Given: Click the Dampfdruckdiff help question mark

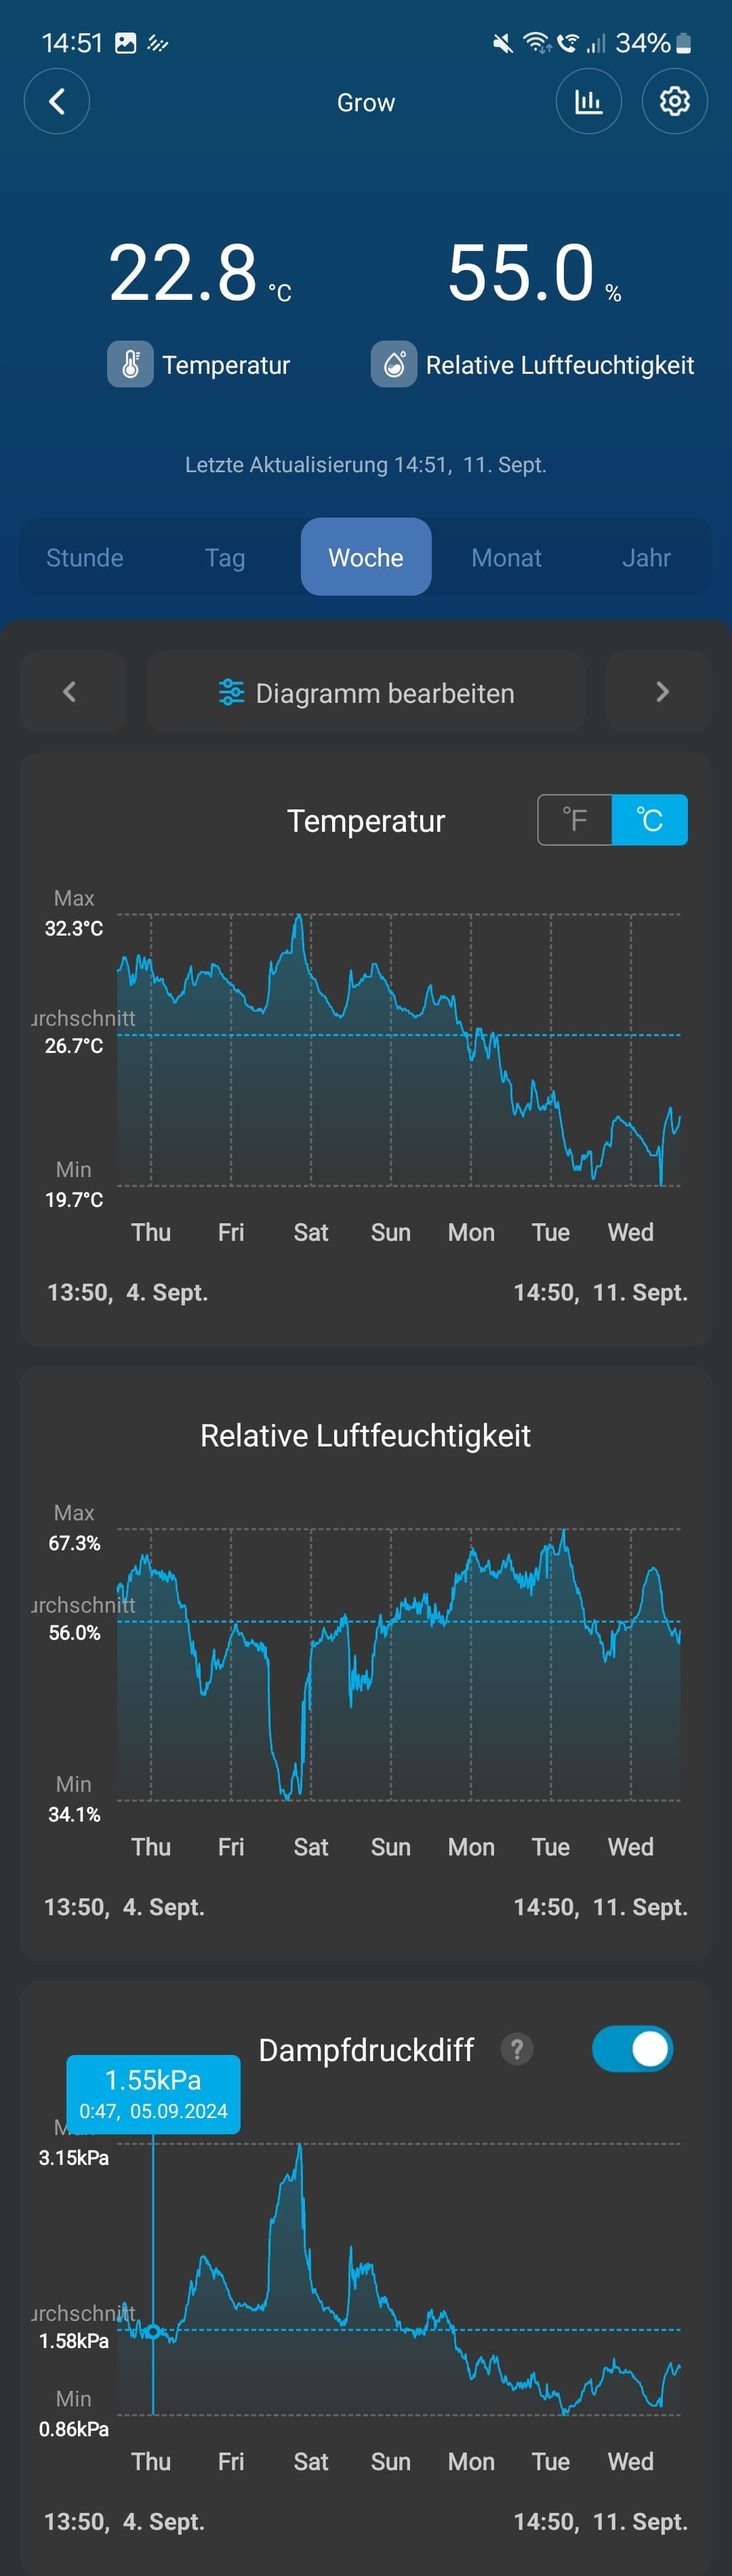Looking at the screenshot, I should [x=516, y=2049].
